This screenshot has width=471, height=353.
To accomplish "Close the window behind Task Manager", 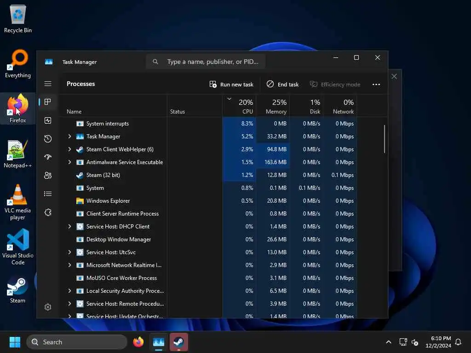I will click(x=394, y=77).
